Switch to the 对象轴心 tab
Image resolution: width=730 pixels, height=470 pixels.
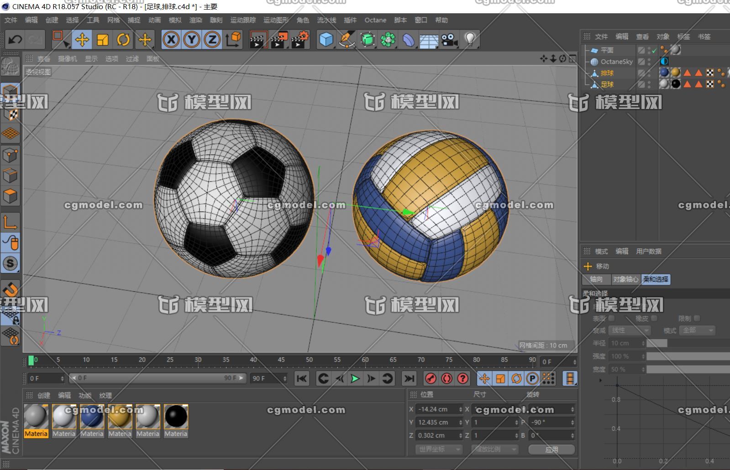tap(625, 279)
